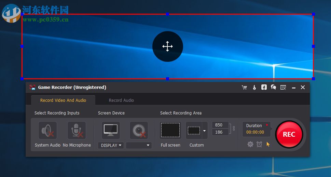The image size is (331, 177).
Task: Click the width field showing 850
Action: [x=220, y=125]
